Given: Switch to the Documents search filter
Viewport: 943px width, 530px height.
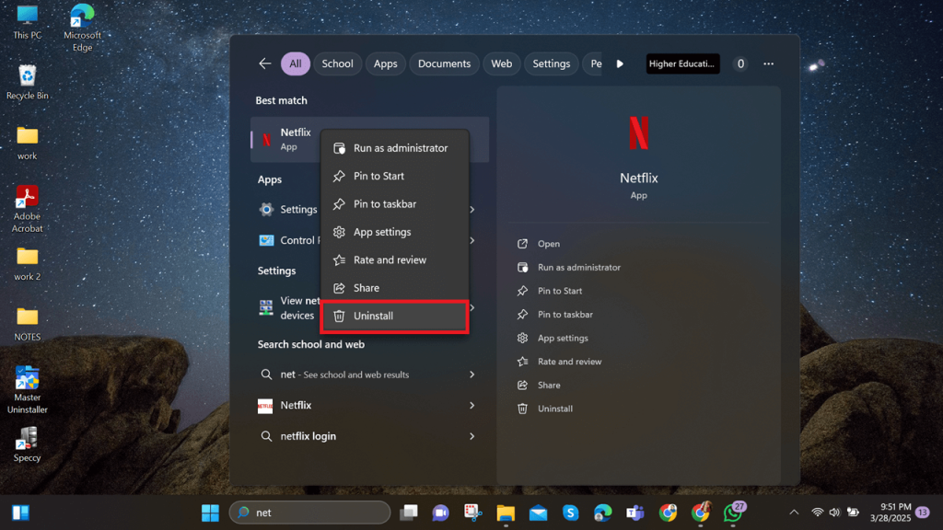Looking at the screenshot, I should (444, 63).
